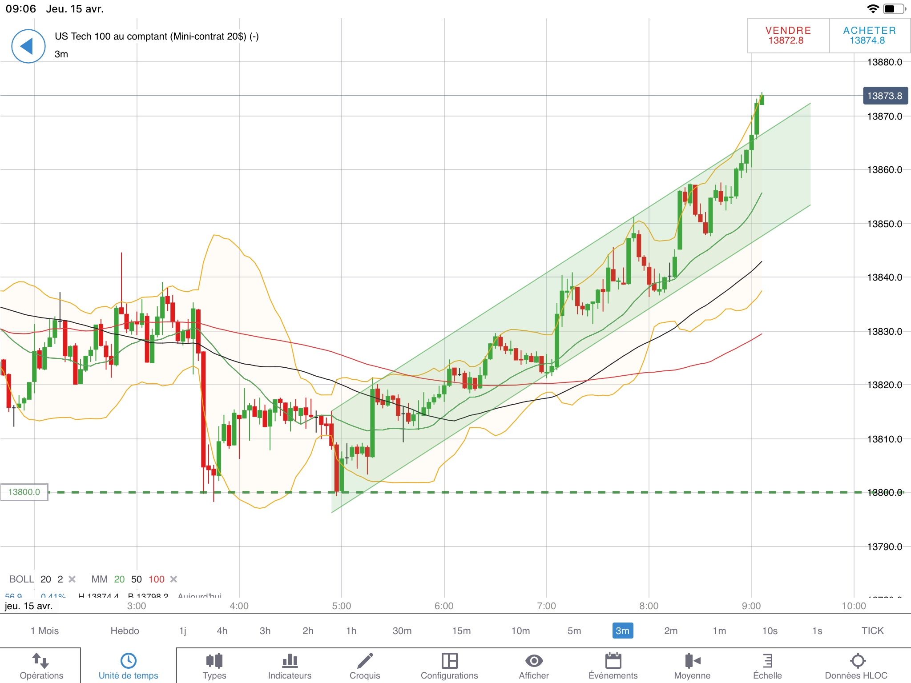
Task: Remove the MM 20 50 100 indicator
Action: (x=174, y=579)
